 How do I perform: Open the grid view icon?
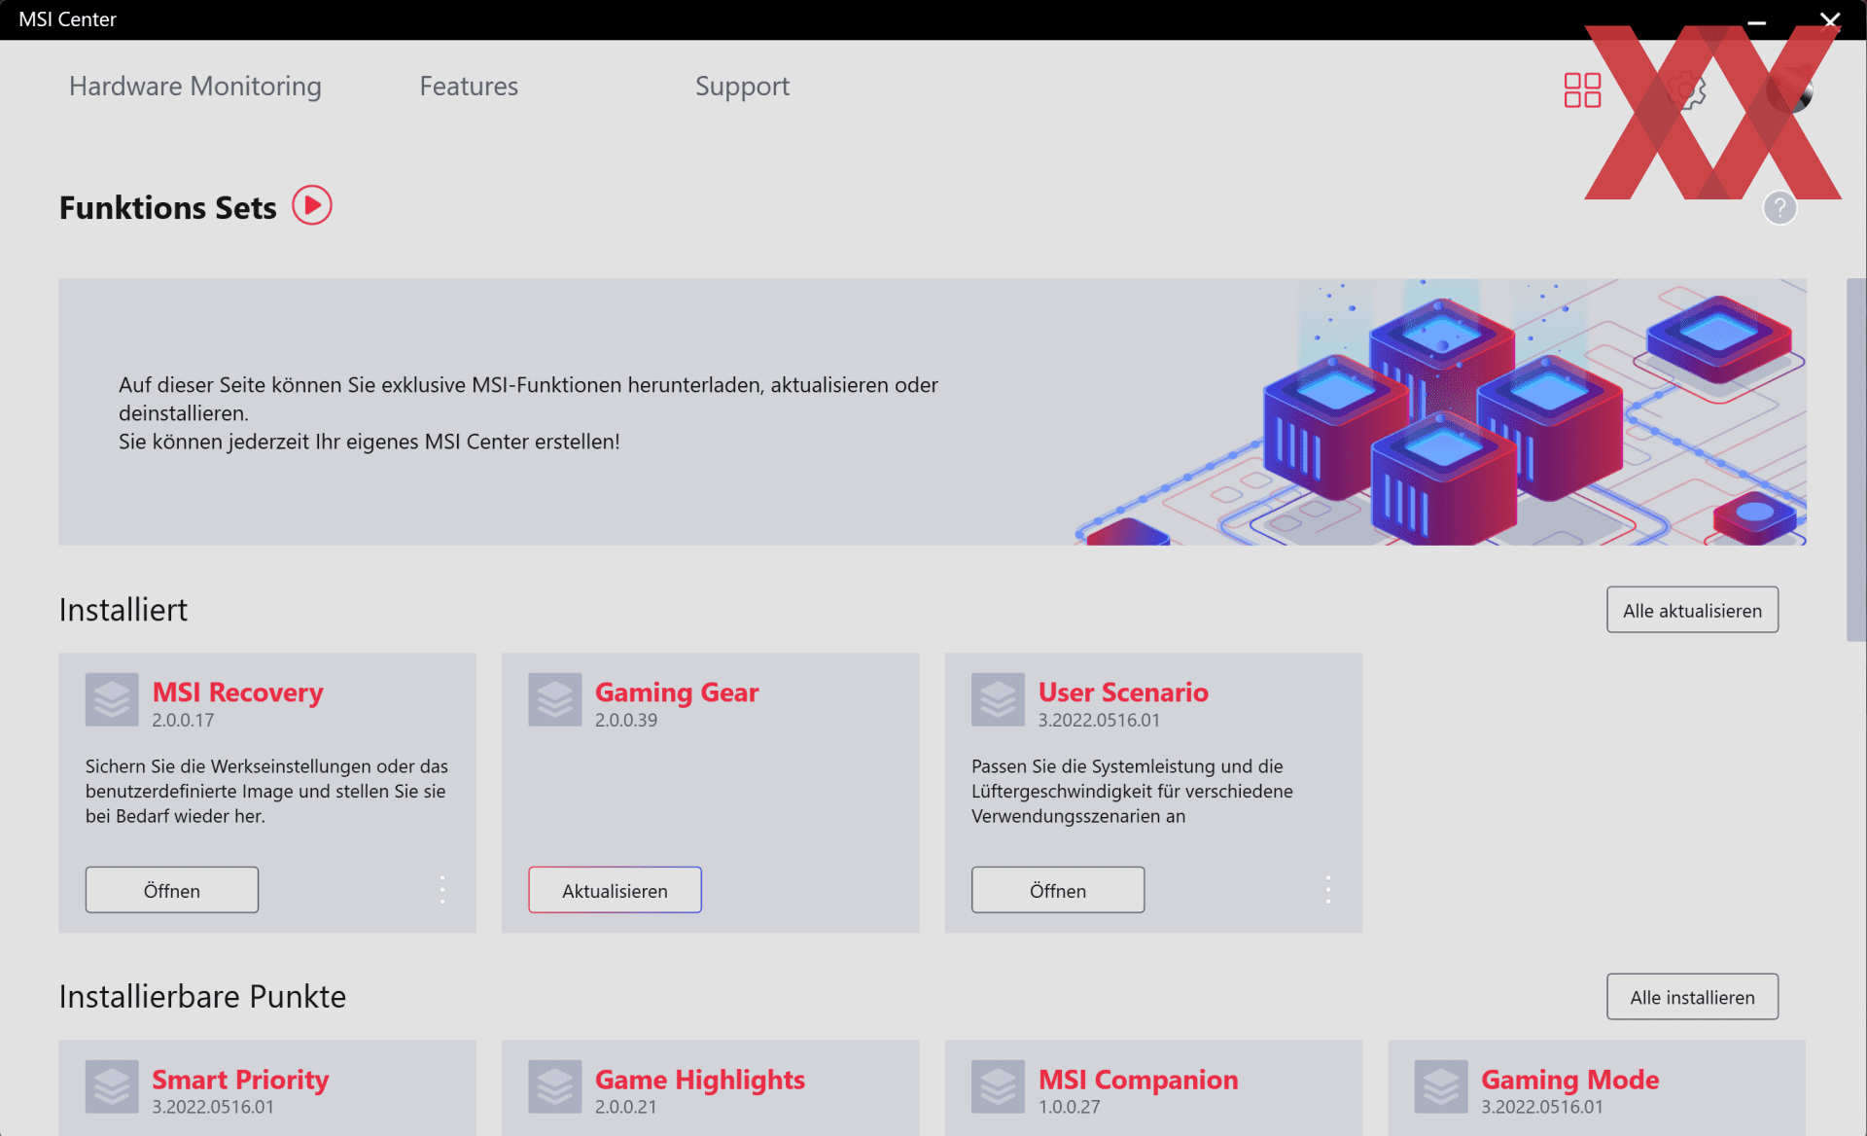pyautogui.click(x=1582, y=90)
